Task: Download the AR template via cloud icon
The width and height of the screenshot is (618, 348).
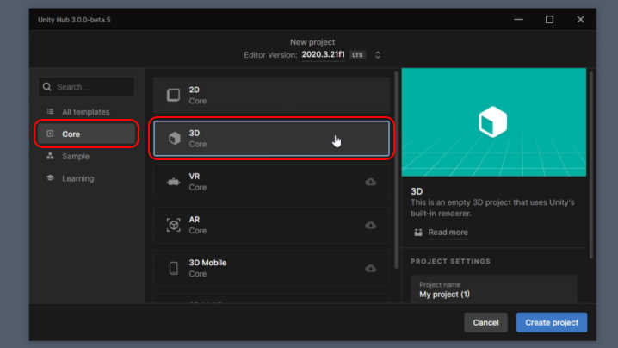Action: 370,226
